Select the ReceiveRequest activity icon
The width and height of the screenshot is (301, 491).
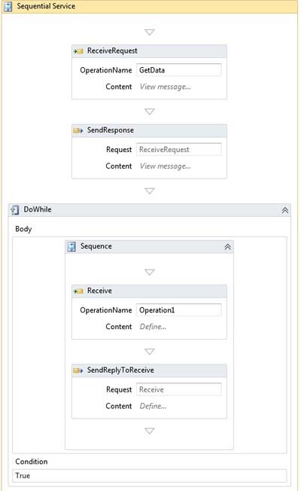coord(78,51)
